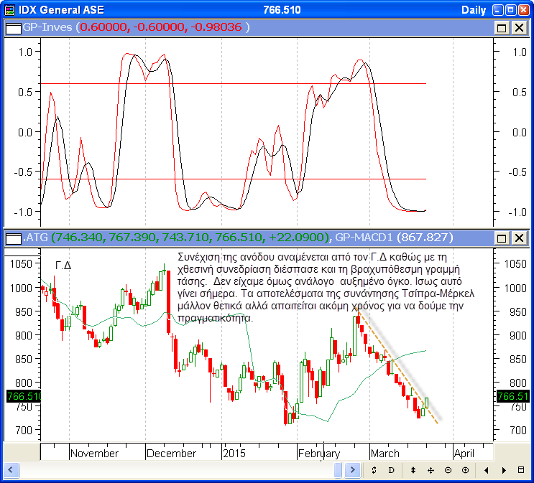Click the 'D' daily periodicity button
The width and height of the screenshot is (534, 483).
[x=391, y=470]
